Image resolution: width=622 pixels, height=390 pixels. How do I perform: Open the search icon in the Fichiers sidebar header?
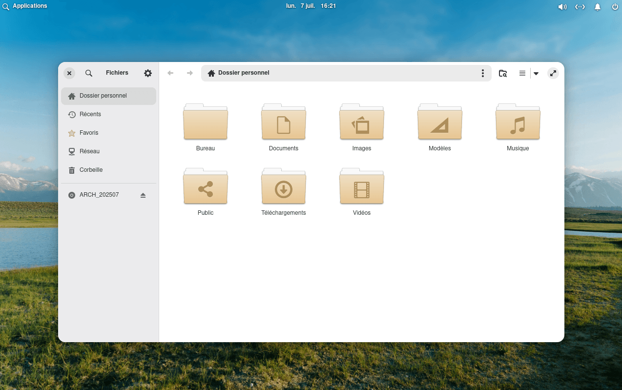[x=89, y=73]
